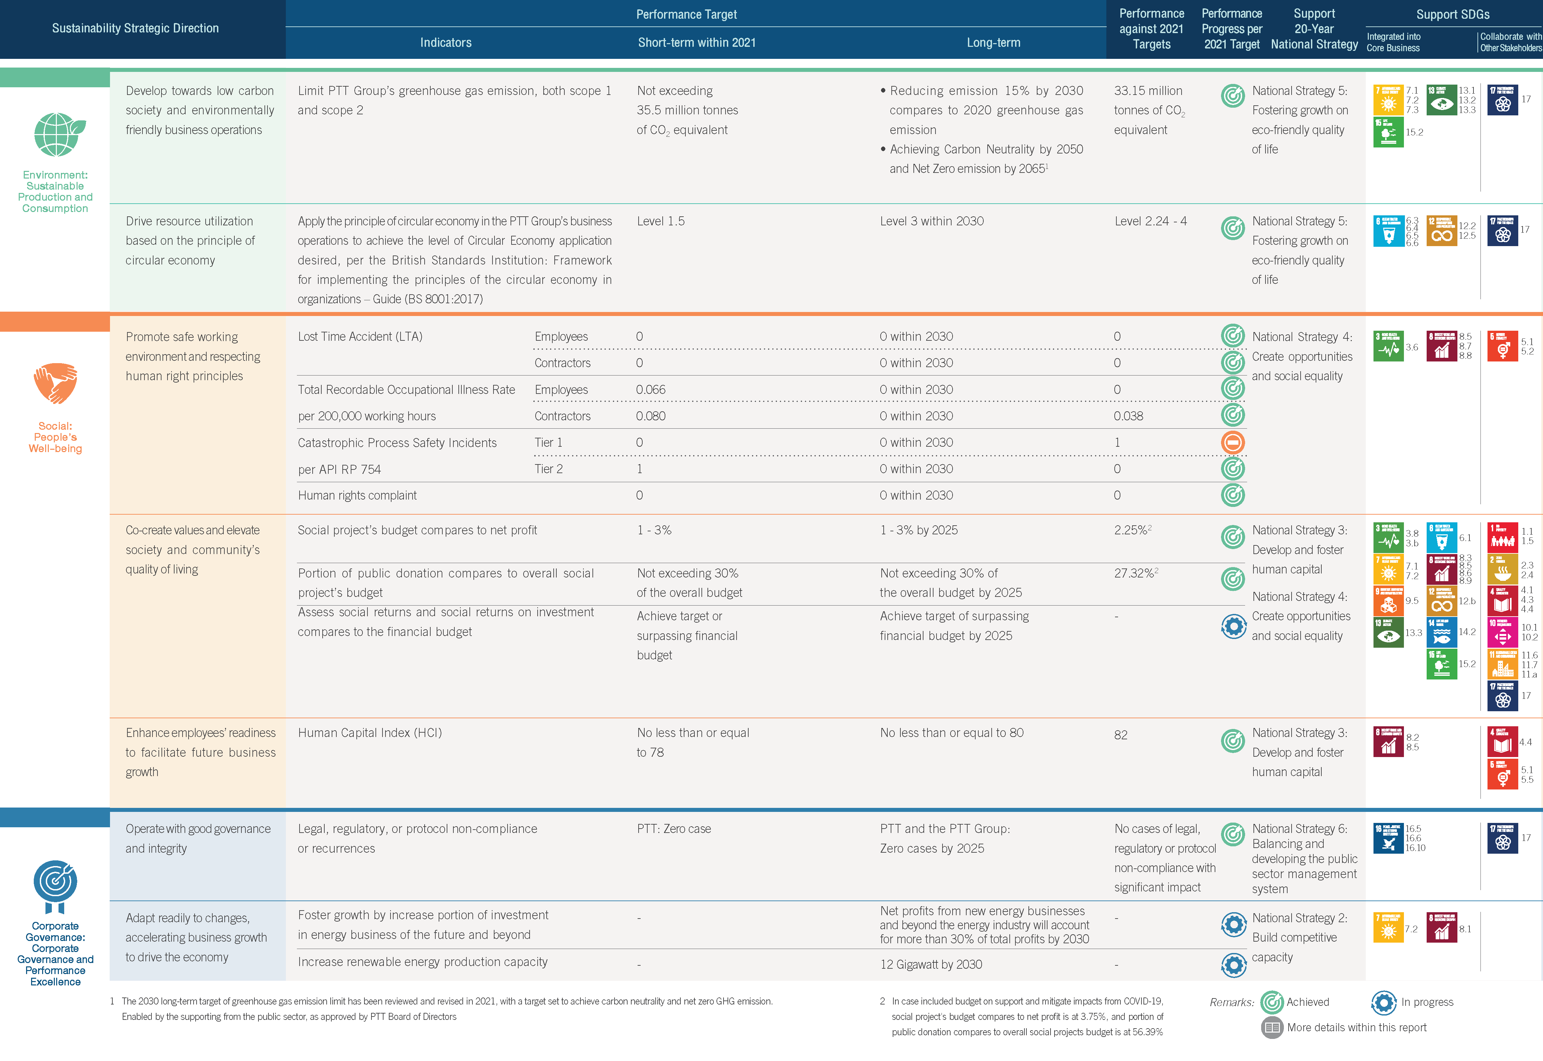Click the More details within this report label
This screenshot has height=1061, width=1543.
click(1356, 1028)
